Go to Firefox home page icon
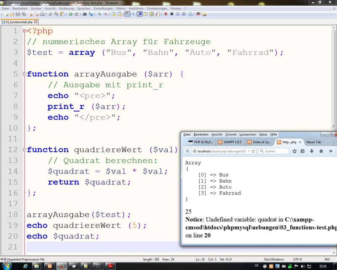Screen dimensions: 337x270 click(321, 151)
